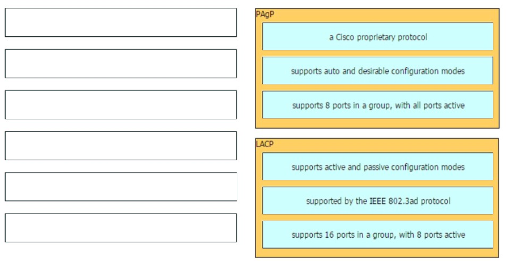Click the LACP group label

(265, 144)
